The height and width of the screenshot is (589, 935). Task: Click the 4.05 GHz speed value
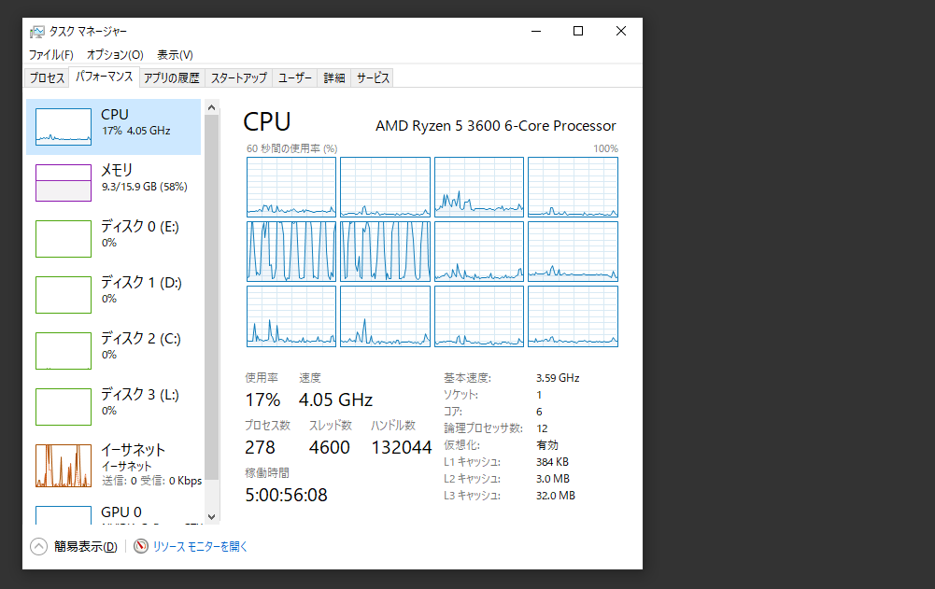335,400
